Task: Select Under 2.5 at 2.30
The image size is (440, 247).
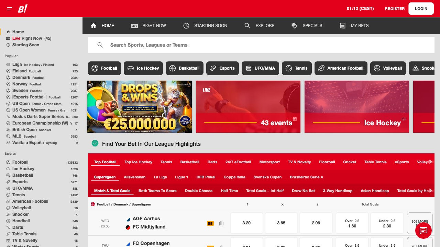Action: click(x=387, y=223)
